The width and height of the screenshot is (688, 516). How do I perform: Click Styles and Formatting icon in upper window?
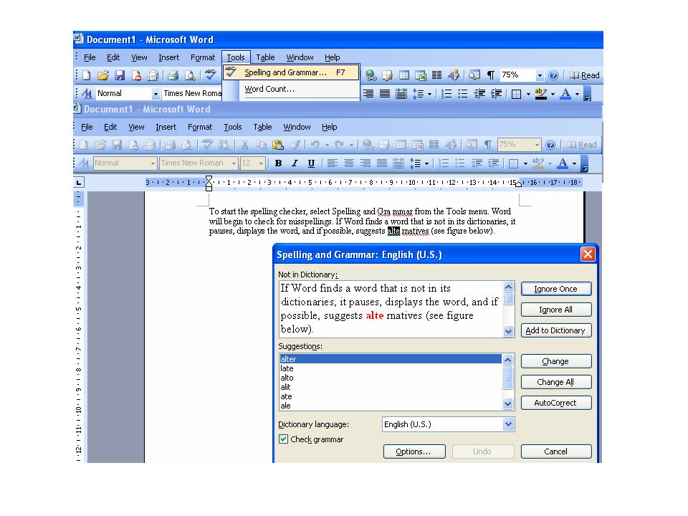[x=87, y=93]
